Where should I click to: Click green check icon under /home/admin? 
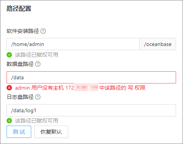[9, 55]
